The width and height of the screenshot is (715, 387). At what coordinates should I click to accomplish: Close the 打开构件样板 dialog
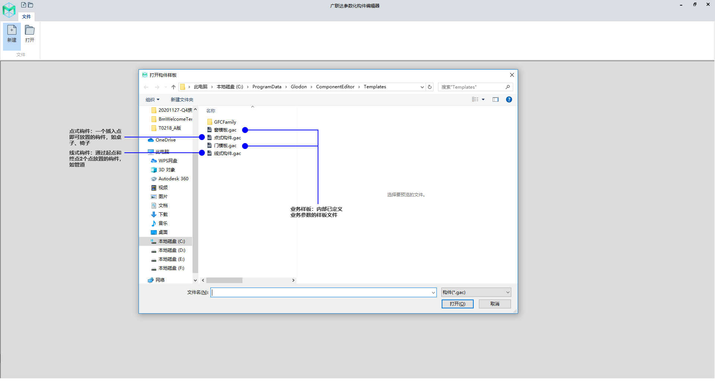pyautogui.click(x=512, y=75)
